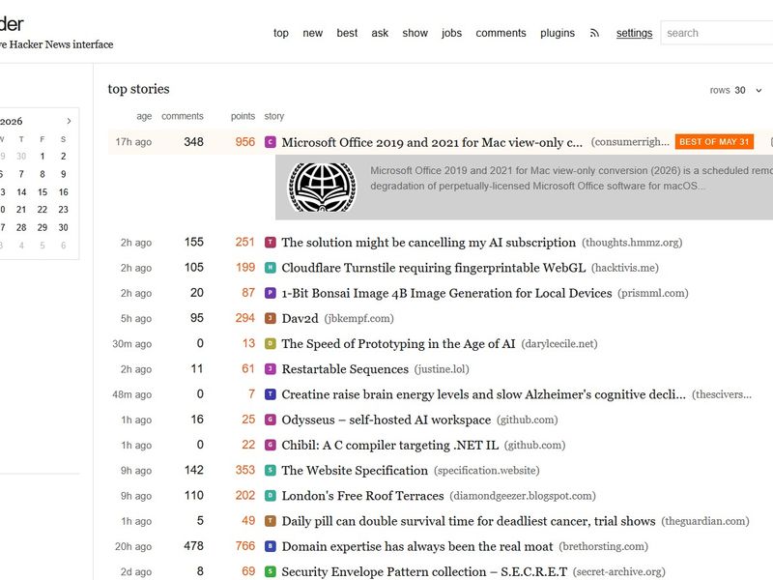The height and width of the screenshot is (580, 773).
Task: Focus the search input field
Action: [x=717, y=33]
